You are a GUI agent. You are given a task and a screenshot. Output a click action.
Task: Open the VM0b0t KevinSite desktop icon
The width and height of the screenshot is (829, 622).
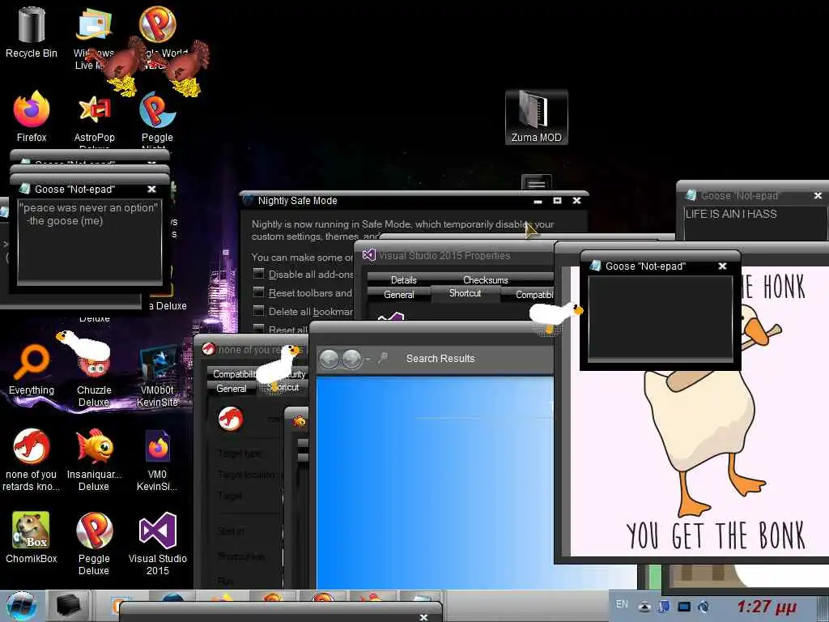coord(158,376)
